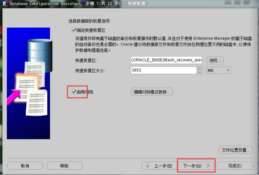Toggle the 指定快速恢复区 checkbox
Image resolution: width=259 pixels, height=175 pixels.
point(74,30)
